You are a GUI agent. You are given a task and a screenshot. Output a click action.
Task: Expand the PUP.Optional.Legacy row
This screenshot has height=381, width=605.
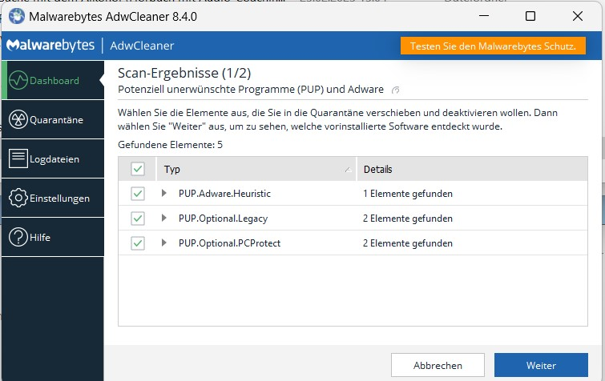[x=163, y=219]
